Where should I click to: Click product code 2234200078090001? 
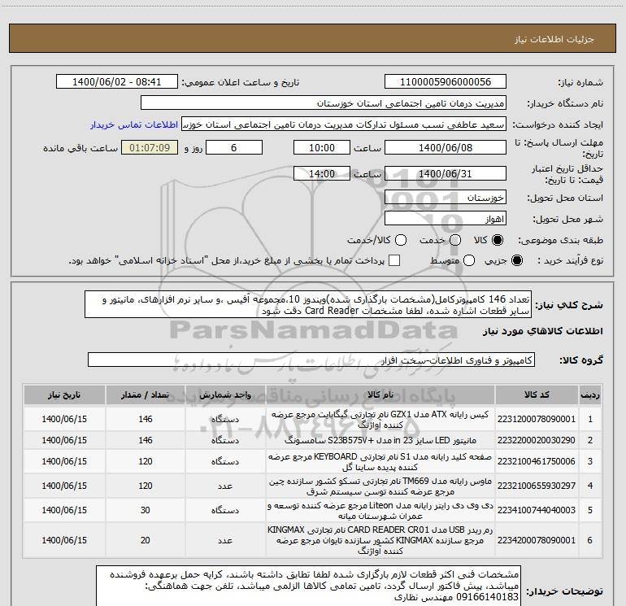[537, 540]
